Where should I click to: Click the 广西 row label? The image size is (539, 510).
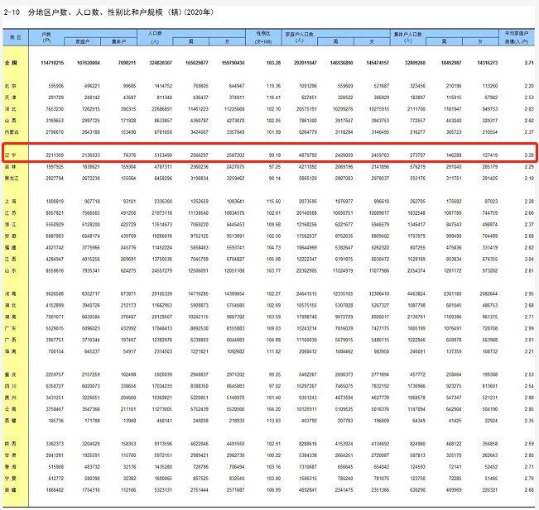tap(11, 340)
